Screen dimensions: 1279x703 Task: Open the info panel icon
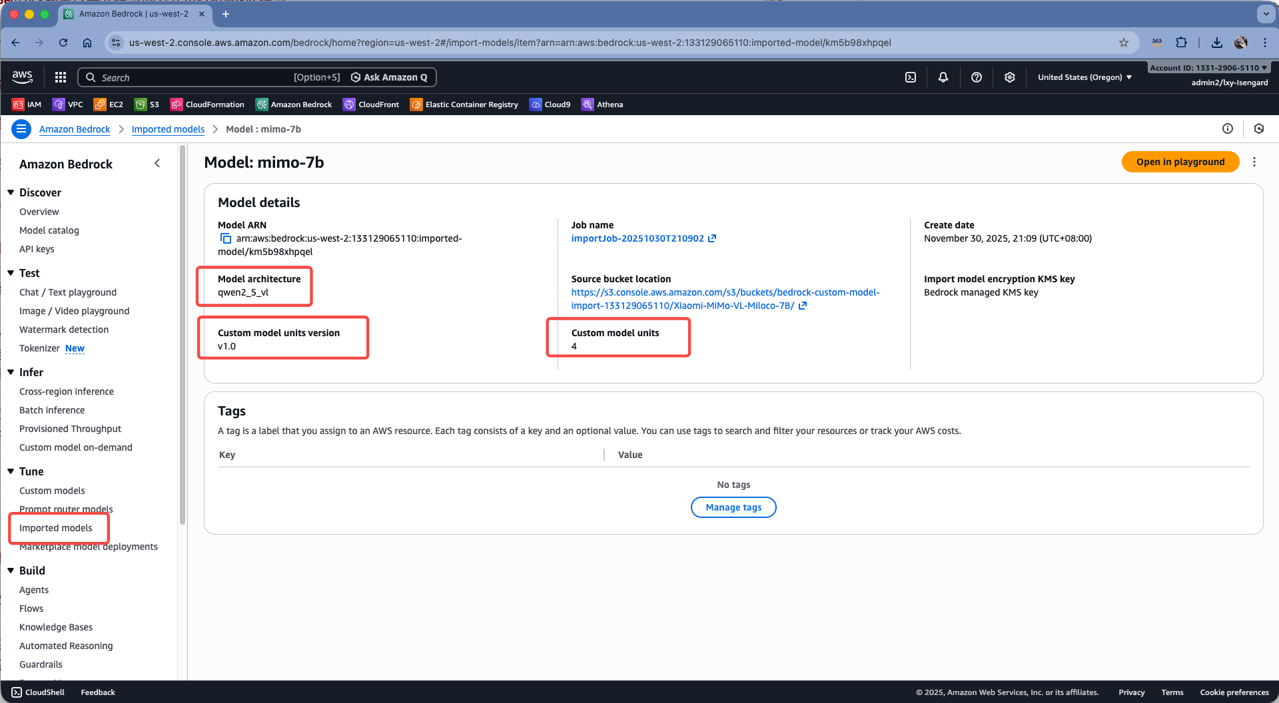pos(1228,129)
